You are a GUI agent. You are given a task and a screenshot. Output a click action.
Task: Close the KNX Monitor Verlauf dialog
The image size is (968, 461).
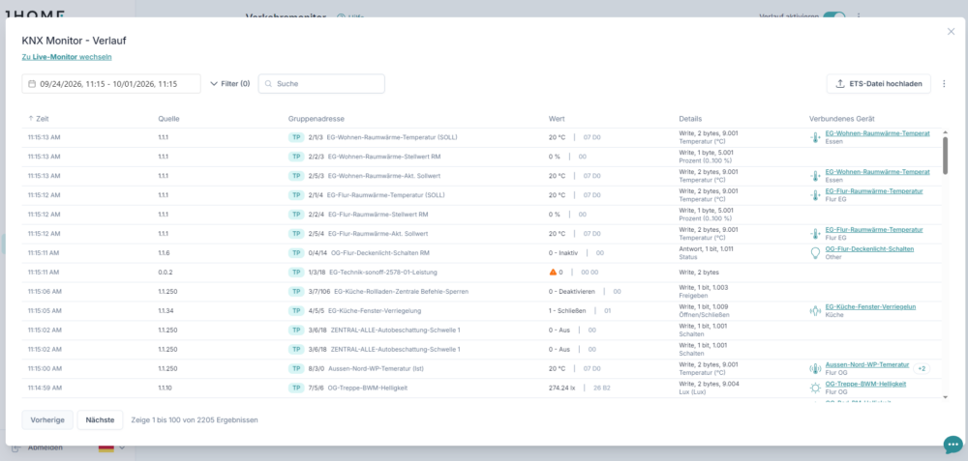[951, 32]
